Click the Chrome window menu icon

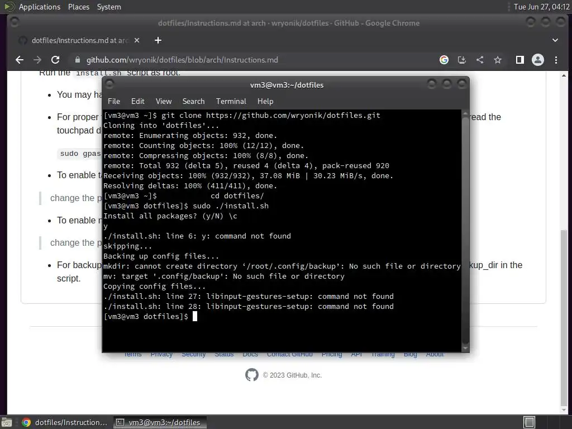(x=15, y=22)
